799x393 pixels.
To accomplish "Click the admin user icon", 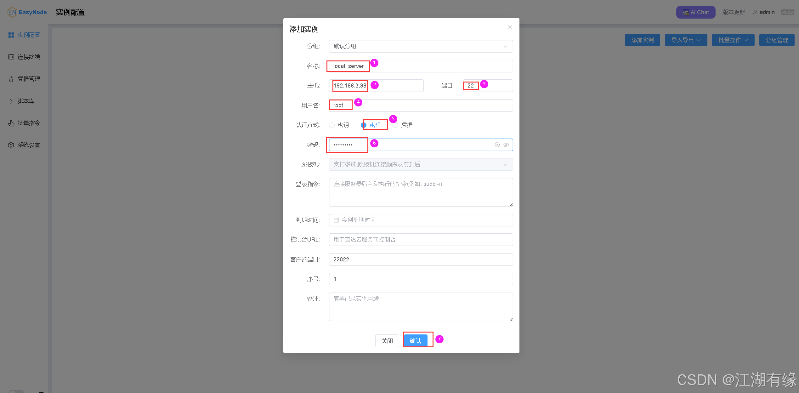I will 755,12.
